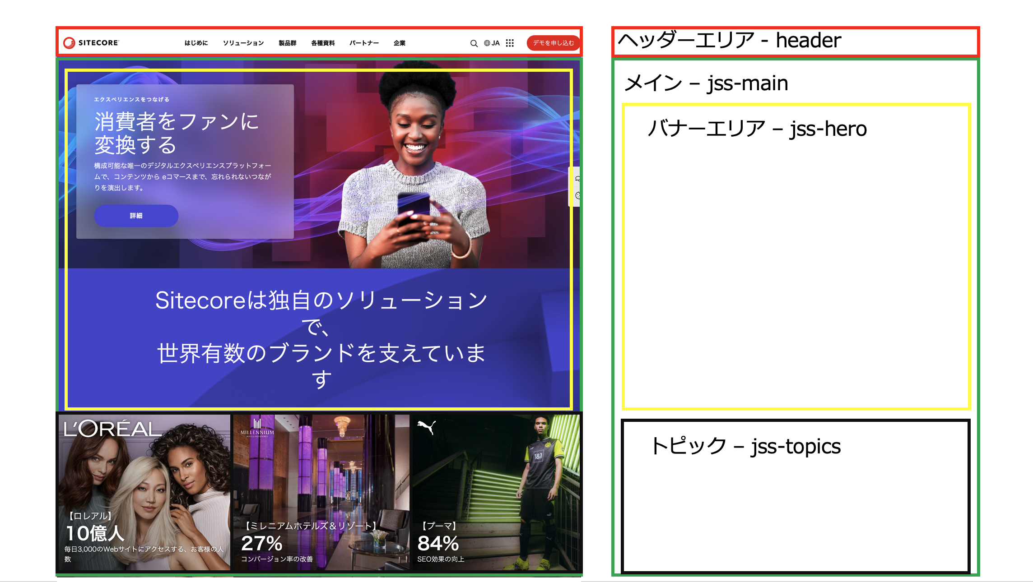Click the hero headline 消費者をファンに変換する
This screenshot has height=582, width=1033.
[x=177, y=133]
